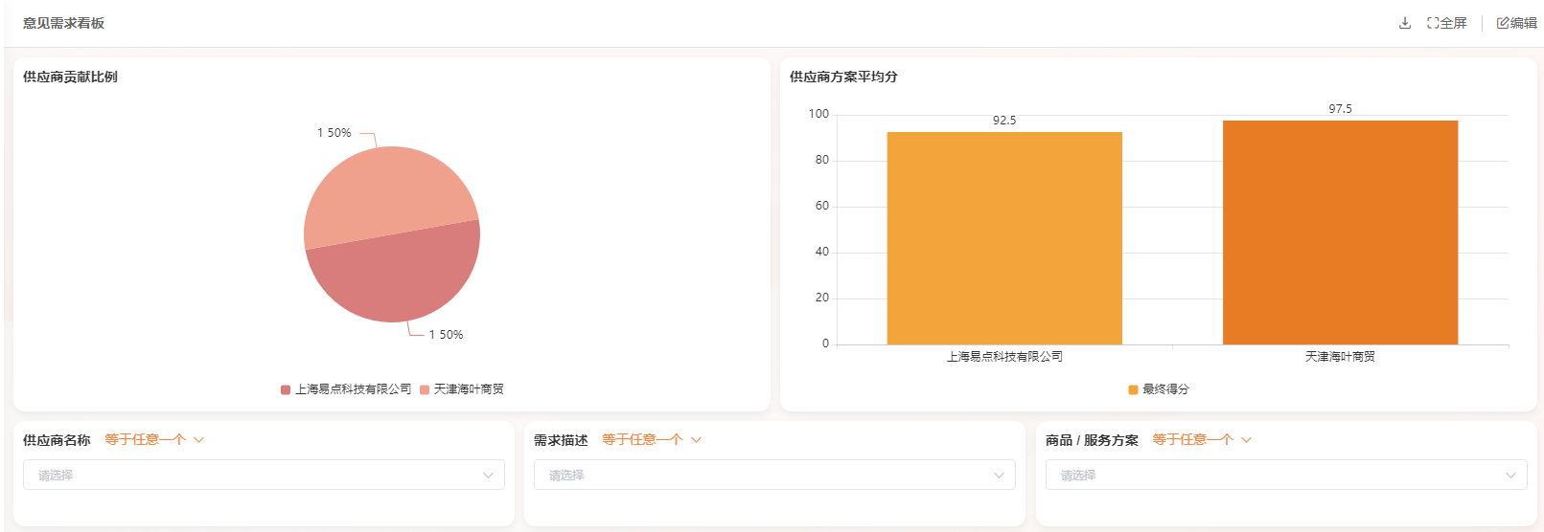Click the download icon in header
This screenshot has height=532, width=1544.
coord(1405,23)
